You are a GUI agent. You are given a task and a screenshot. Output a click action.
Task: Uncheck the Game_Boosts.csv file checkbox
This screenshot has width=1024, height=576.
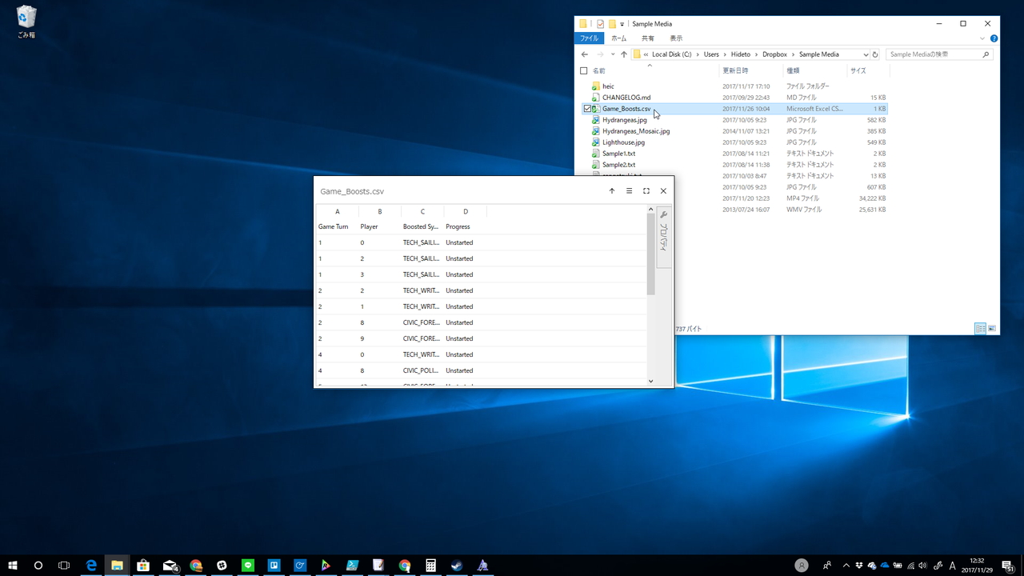(587, 109)
